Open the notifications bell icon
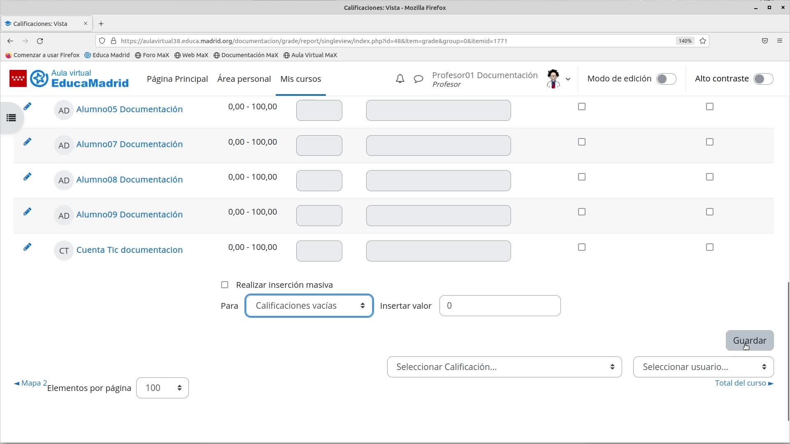This screenshot has height=444, width=790. 400,79
